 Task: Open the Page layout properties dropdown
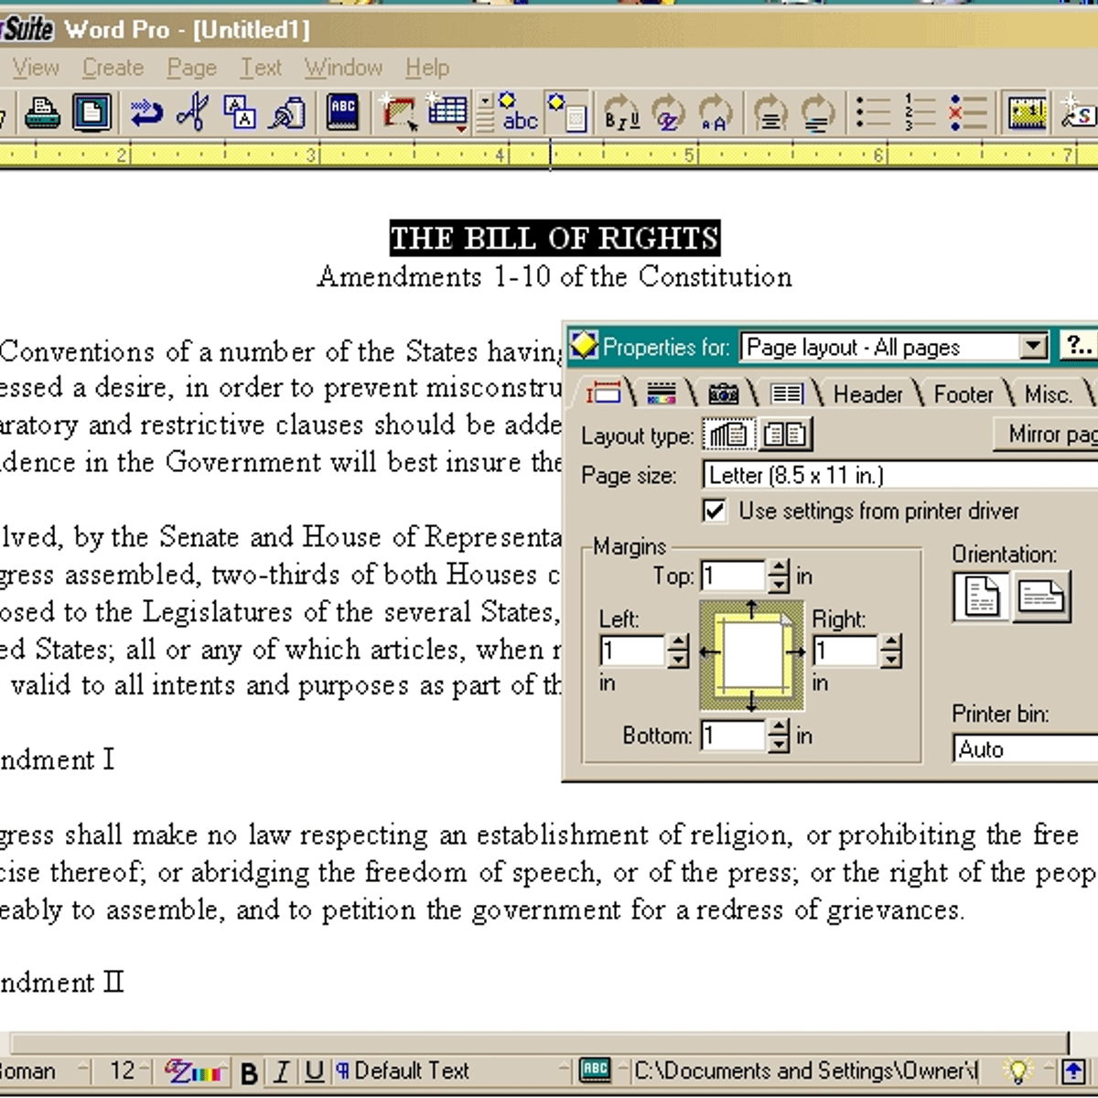pos(1033,347)
